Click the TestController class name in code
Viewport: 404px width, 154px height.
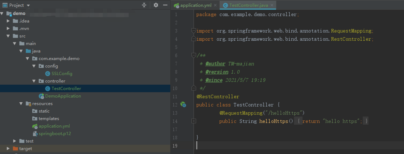[254, 105]
